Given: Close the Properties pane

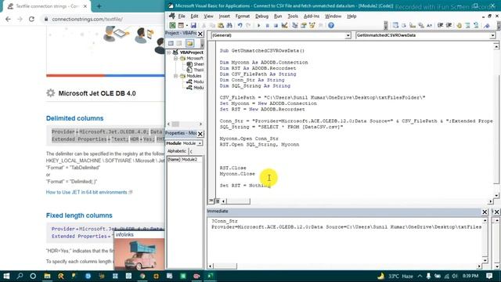Looking at the screenshot, I should [x=200, y=134].
